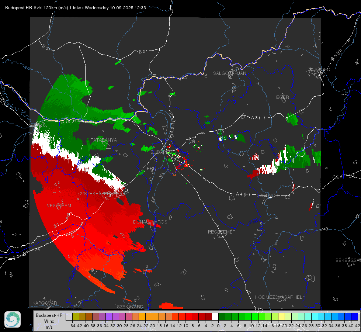
Task: Click the SZEKSZÁRD city label
Action: click(x=130, y=307)
